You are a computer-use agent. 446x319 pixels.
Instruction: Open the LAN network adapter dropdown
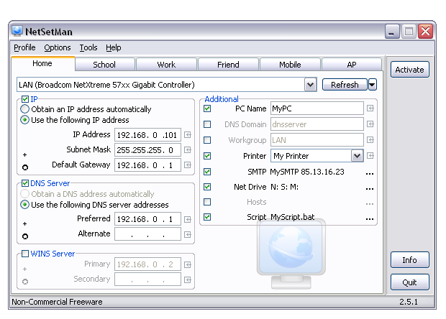pyautogui.click(x=310, y=85)
